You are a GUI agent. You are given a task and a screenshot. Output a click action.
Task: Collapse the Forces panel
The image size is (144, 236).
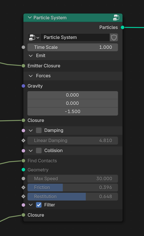pos(31,76)
